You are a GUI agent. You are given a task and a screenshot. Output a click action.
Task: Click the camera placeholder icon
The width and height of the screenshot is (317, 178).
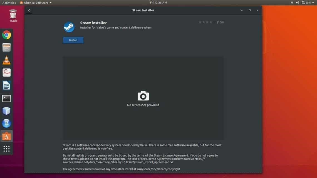pos(143,96)
